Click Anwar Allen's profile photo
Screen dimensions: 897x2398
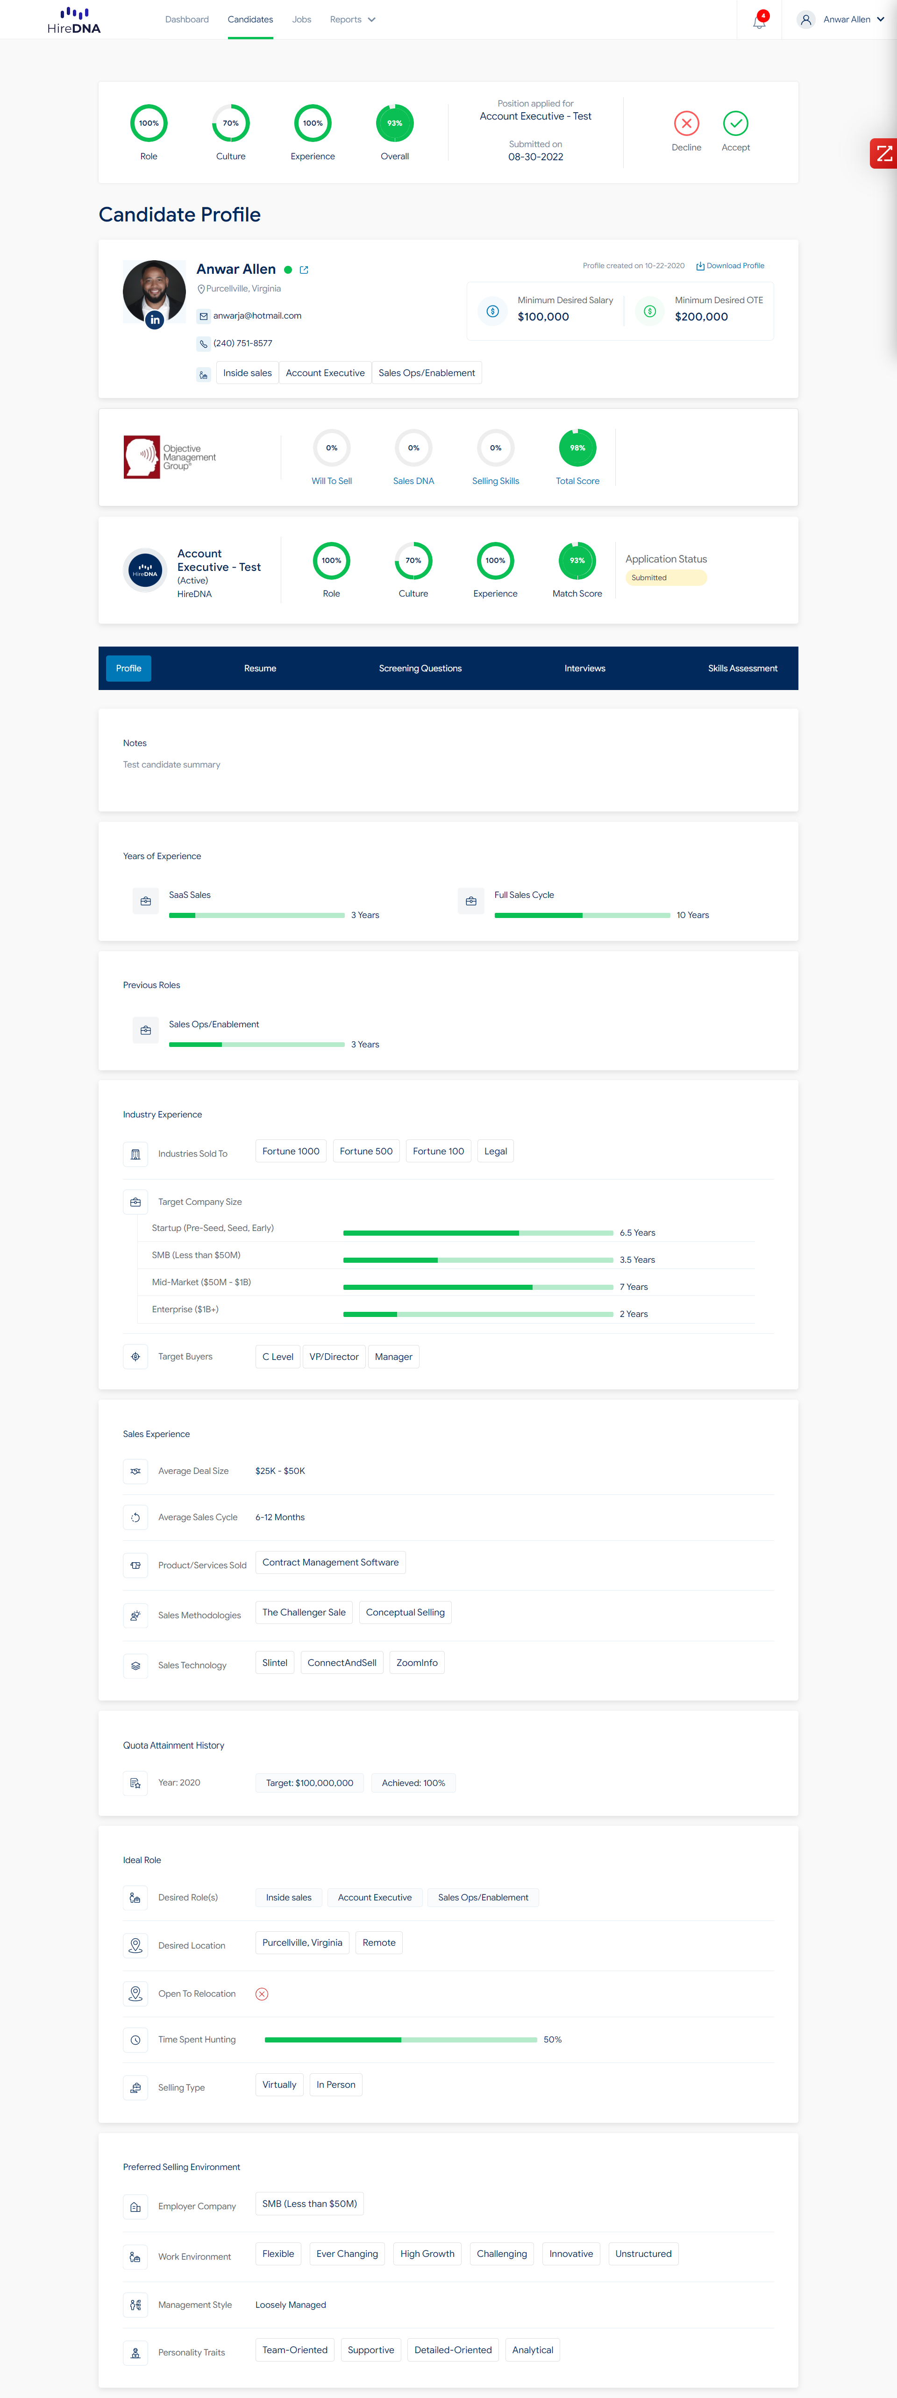pyautogui.click(x=155, y=291)
